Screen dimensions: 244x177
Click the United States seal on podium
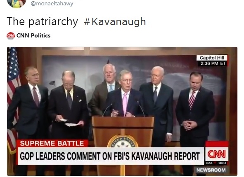(123, 141)
